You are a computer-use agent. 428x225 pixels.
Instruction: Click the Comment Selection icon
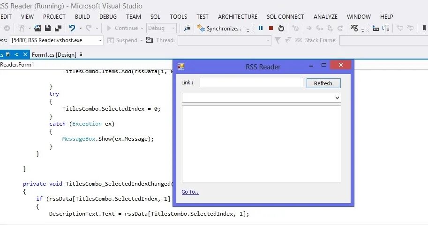(400, 28)
